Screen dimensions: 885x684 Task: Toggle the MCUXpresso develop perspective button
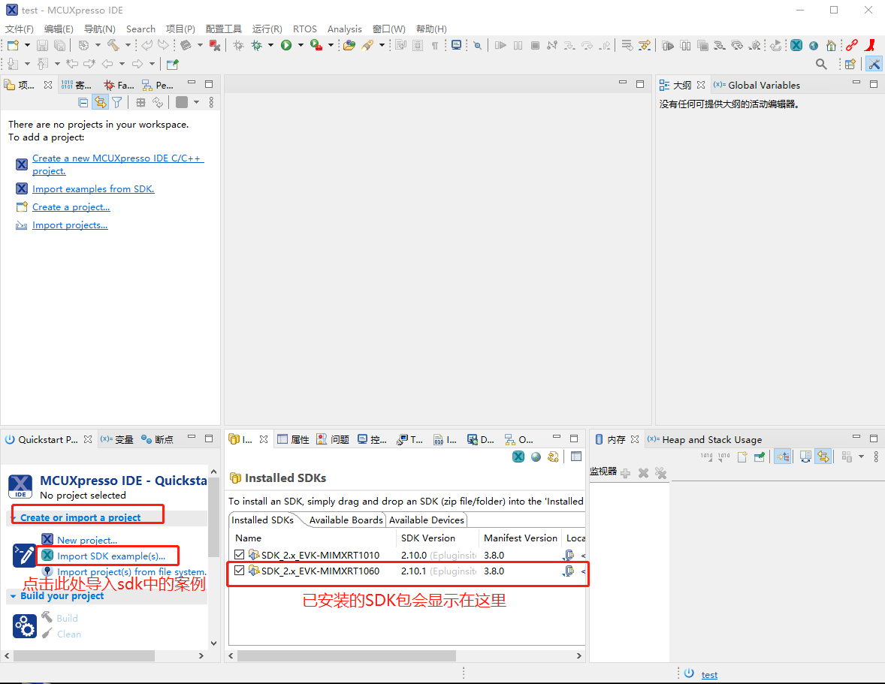(874, 65)
